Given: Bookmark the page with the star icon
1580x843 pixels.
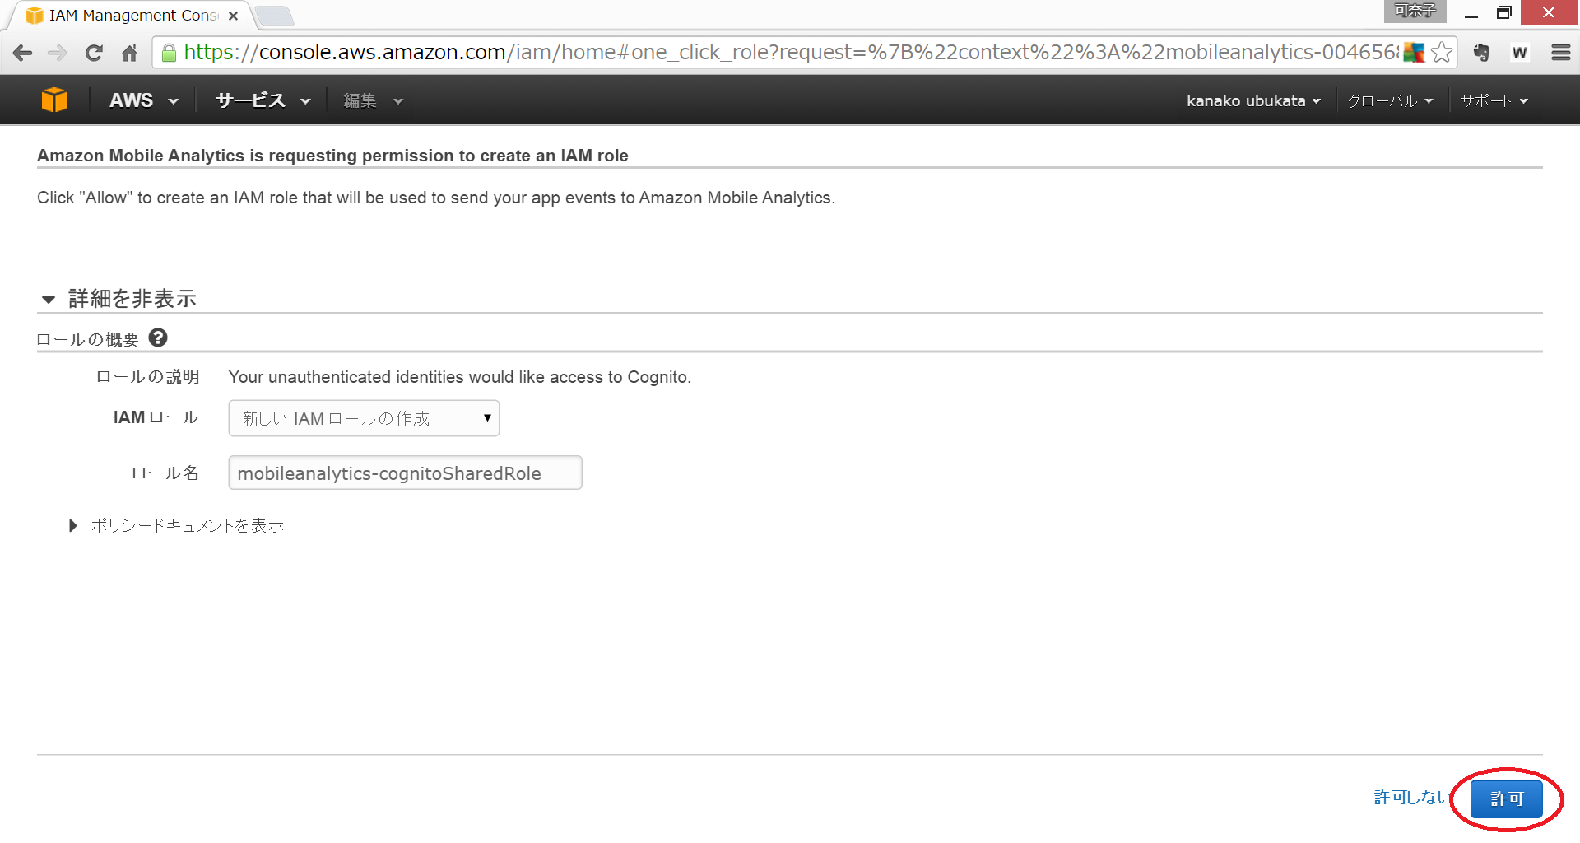Looking at the screenshot, I should click(x=1442, y=53).
